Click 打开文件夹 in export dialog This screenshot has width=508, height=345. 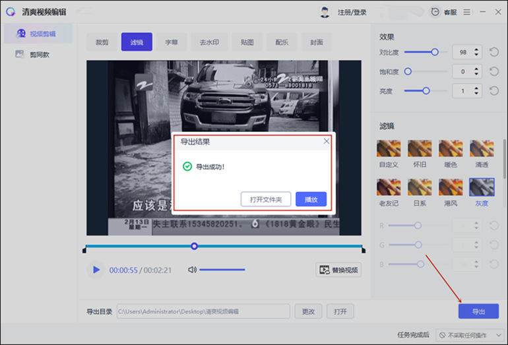266,199
